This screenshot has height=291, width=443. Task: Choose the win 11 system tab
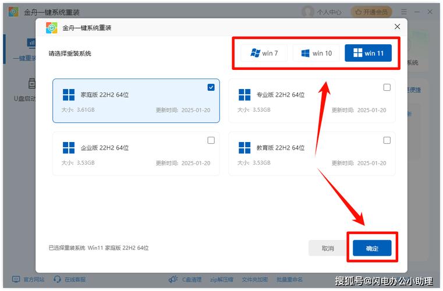coord(368,53)
